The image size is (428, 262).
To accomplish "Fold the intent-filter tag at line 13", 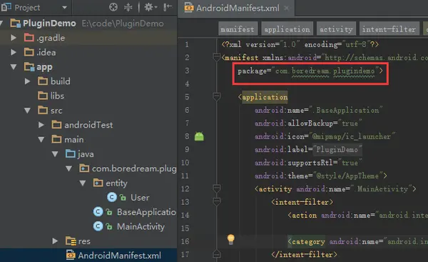I will click(216, 202).
